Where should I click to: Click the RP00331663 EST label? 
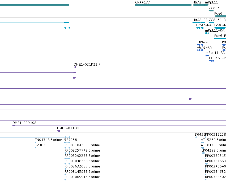(215, 161)
